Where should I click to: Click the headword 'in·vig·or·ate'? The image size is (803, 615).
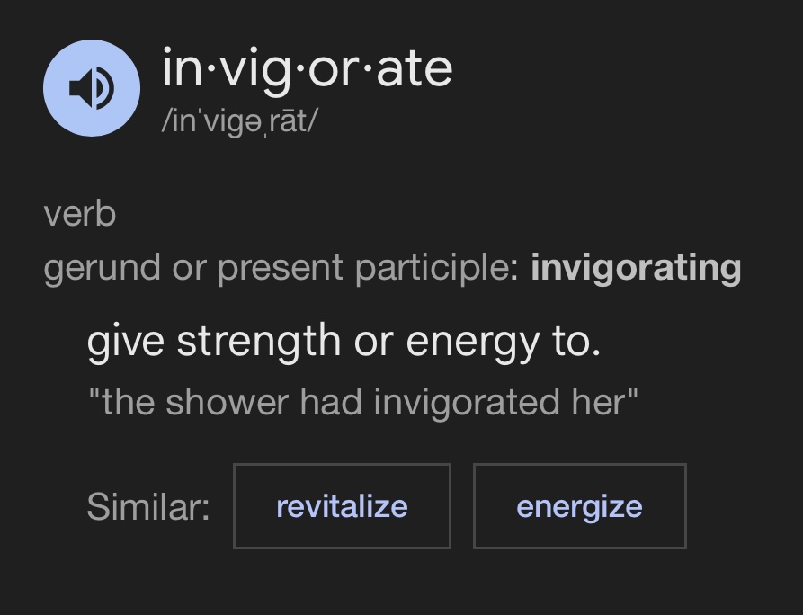(307, 70)
